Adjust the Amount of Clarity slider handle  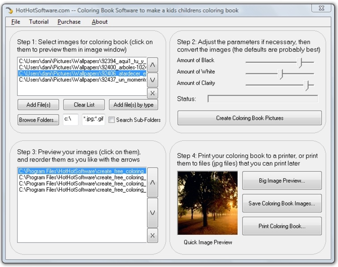[307, 85]
